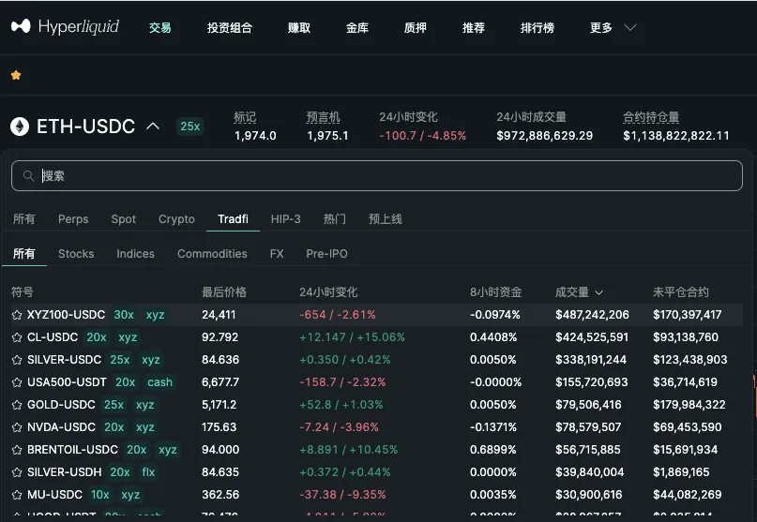Switch to the 热门 tab
Screen dimensions: 757x522
pos(335,219)
